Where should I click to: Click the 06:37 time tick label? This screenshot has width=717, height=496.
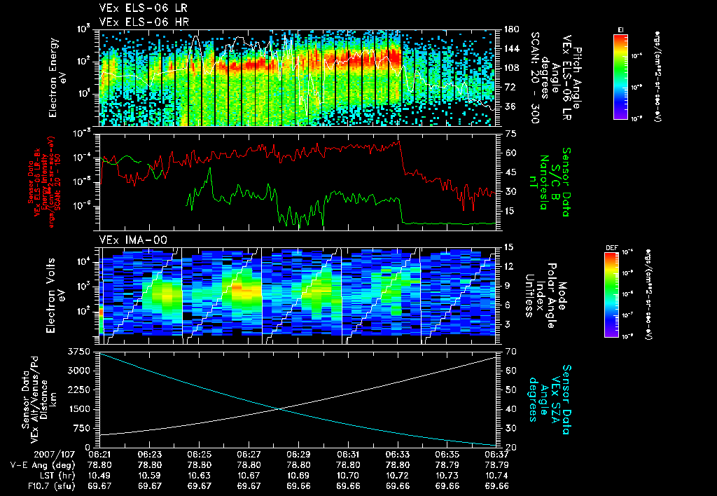[497, 455]
